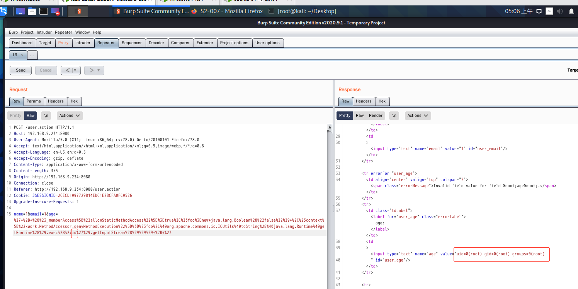578x289 pixels.
Task: Click 'Content-Length: 355' header line
Action: [x=36, y=171]
